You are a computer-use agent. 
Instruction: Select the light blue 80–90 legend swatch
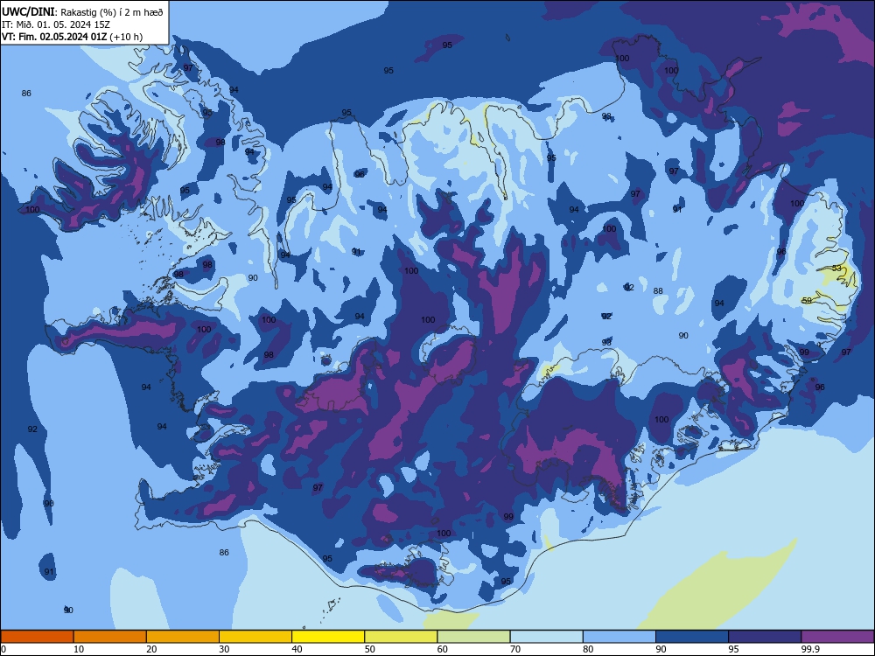click(619, 637)
